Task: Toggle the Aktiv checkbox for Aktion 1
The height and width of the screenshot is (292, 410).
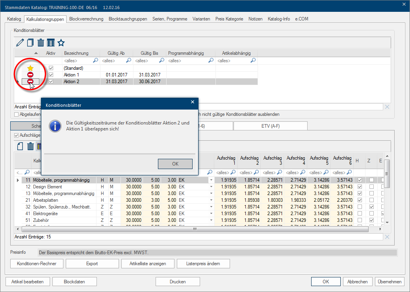Action: coord(51,75)
